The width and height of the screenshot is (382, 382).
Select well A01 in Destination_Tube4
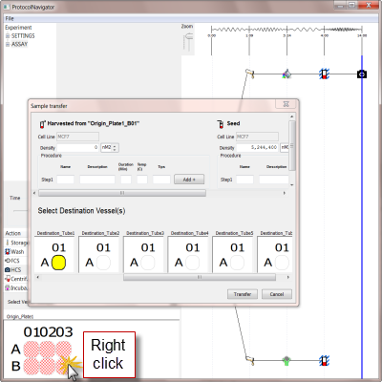point(192,263)
